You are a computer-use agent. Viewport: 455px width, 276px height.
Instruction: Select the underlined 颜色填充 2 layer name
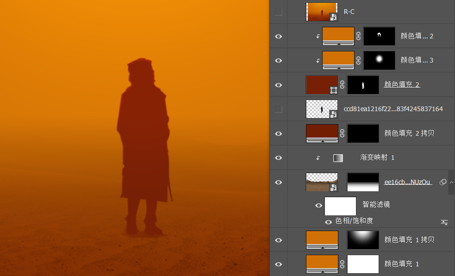click(402, 84)
